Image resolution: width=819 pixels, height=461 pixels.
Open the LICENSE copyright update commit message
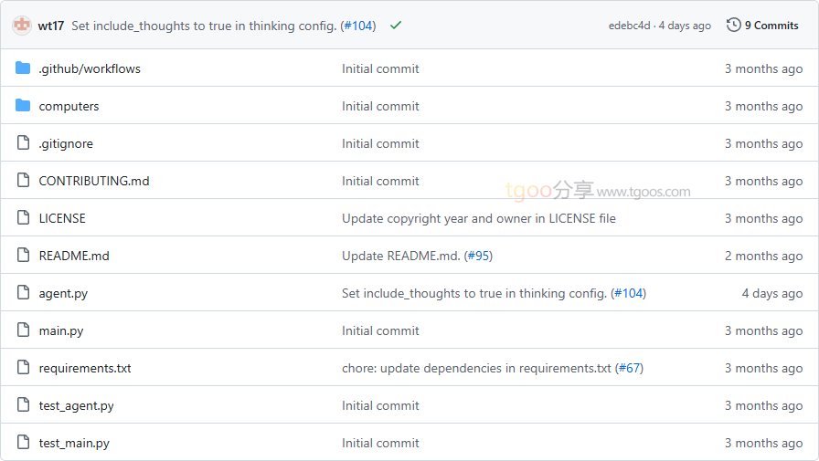478,218
